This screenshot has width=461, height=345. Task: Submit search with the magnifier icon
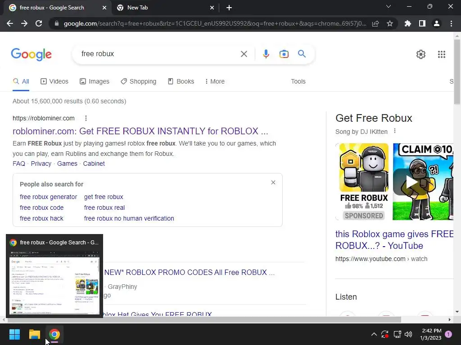pyautogui.click(x=302, y=54)
